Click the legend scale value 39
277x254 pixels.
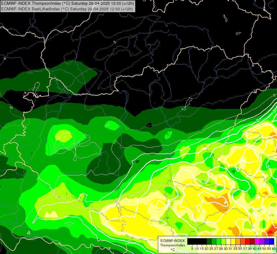coord(250,249)
